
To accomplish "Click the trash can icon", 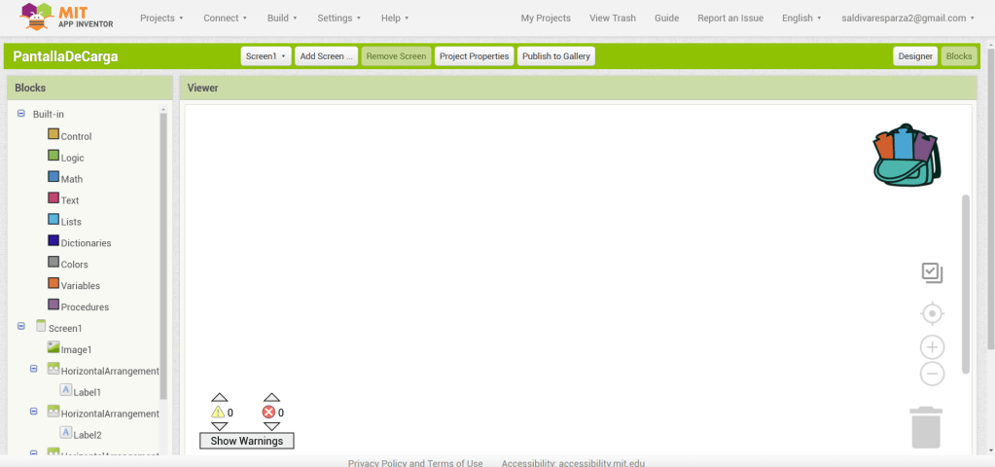I will (926, 428).
